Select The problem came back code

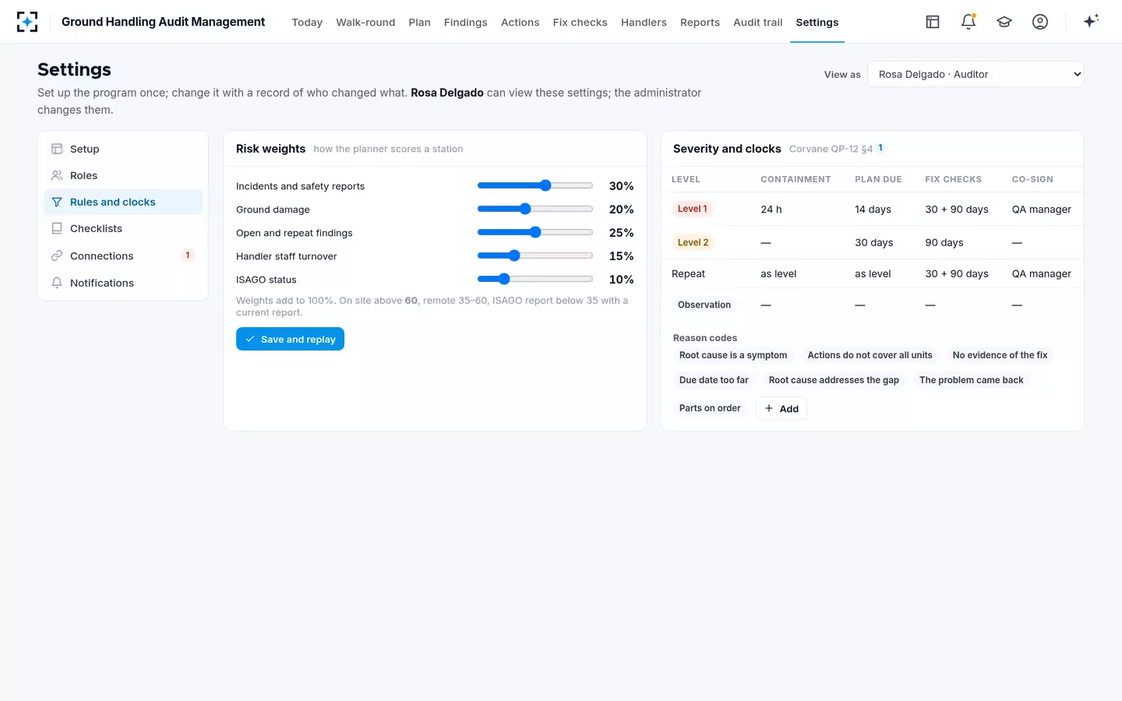click(x=971, y=380)
